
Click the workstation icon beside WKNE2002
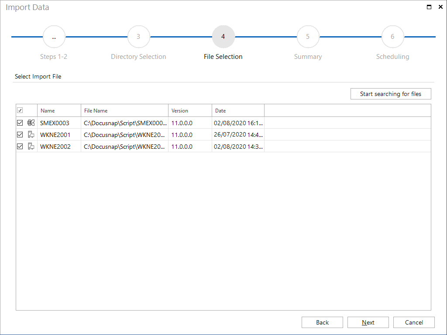31,147
